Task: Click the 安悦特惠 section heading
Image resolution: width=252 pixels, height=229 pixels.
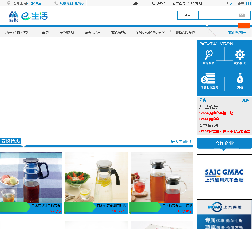Action: coord(10,141)
